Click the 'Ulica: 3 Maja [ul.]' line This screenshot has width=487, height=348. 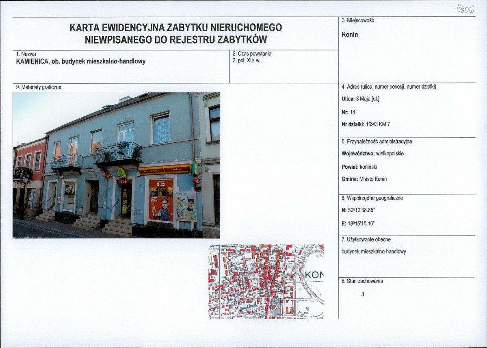pyautogui.click(x=361, y=99)
